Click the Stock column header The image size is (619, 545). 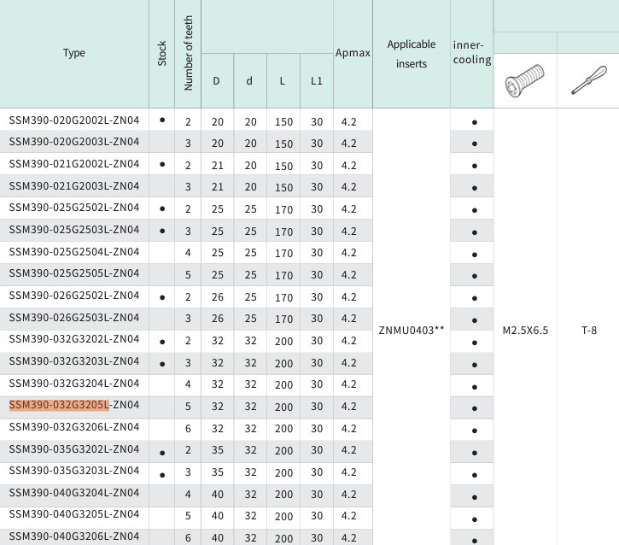point(162,53)
